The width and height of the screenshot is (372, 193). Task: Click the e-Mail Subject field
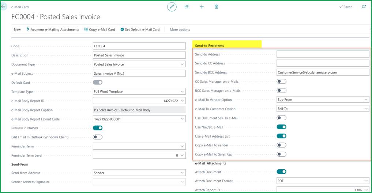[x=139, y=73]
